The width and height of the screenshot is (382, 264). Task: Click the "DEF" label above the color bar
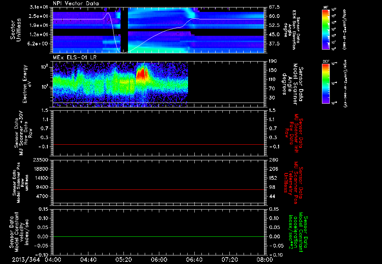[326, 62]
